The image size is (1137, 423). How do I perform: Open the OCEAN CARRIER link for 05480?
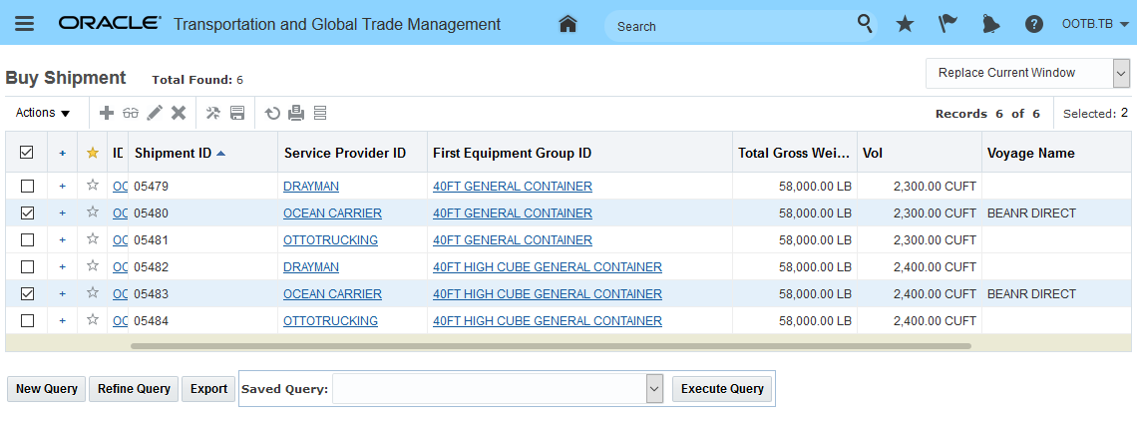point(332,213)
